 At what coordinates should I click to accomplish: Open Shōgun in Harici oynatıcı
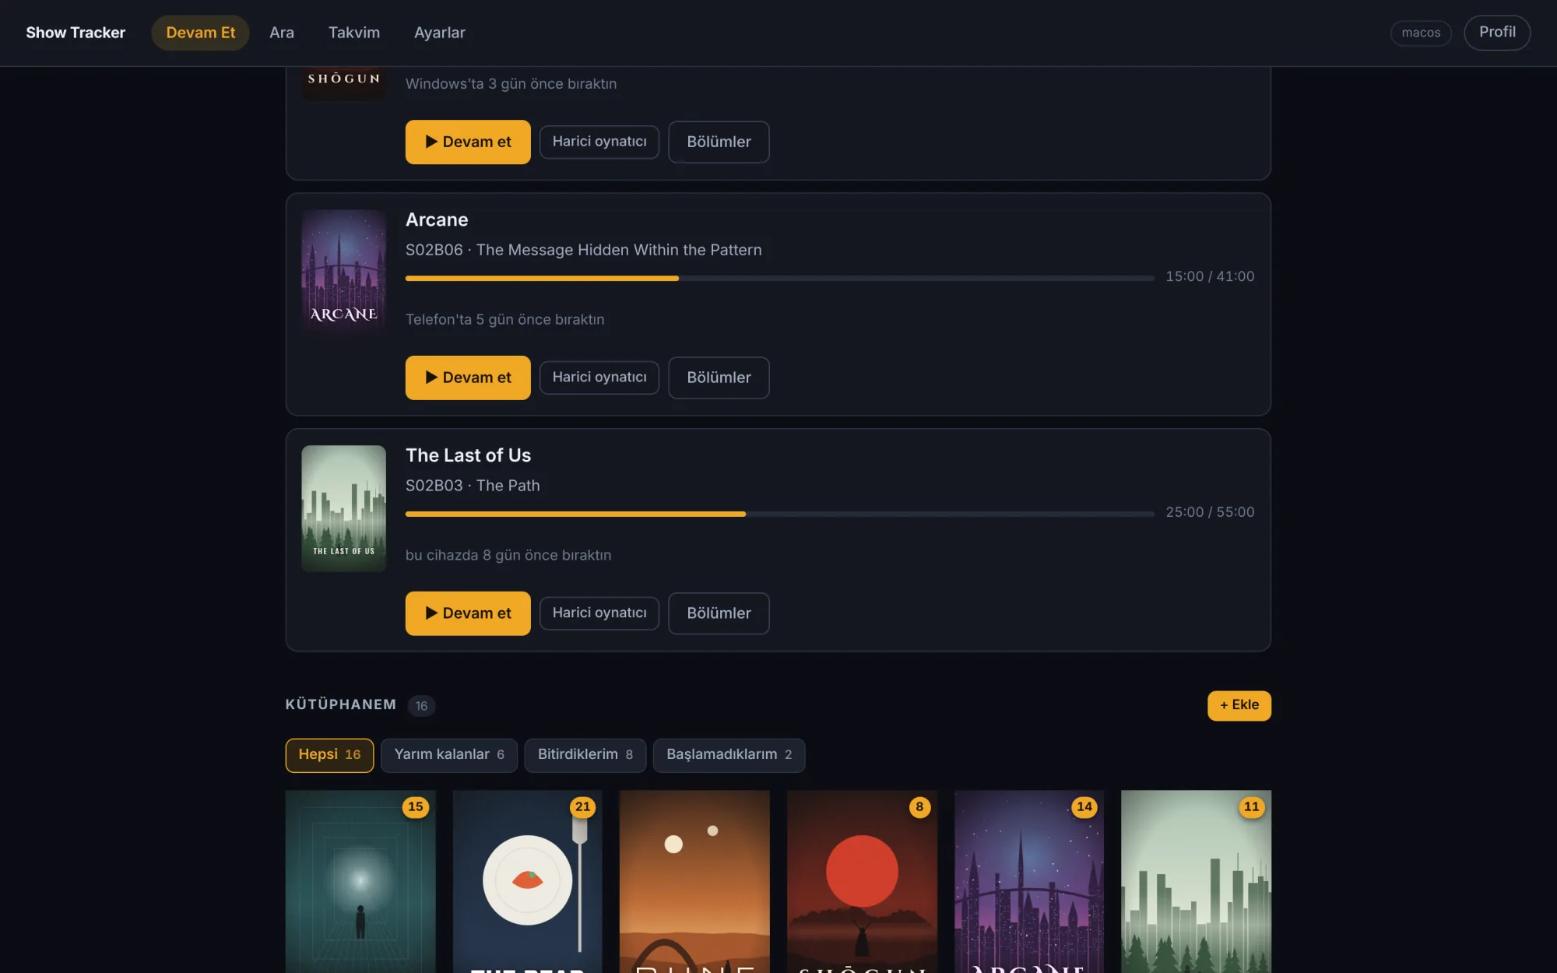[599, 142]
